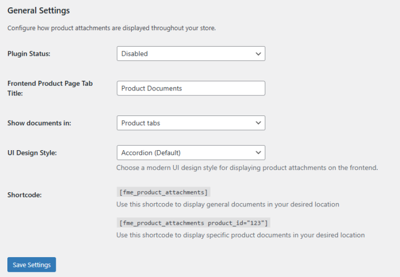The height and width of the screenshot is (277, 400).
Task: Click the specific product documents help text
Action: coord(240,234)
